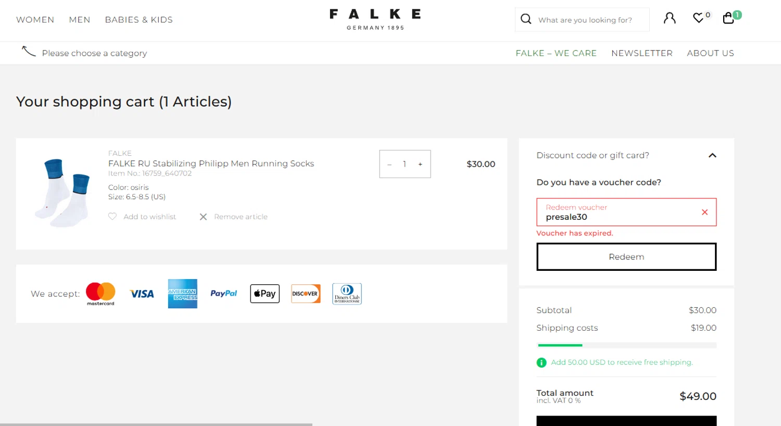Click the item price $30.00

[481, 164]
